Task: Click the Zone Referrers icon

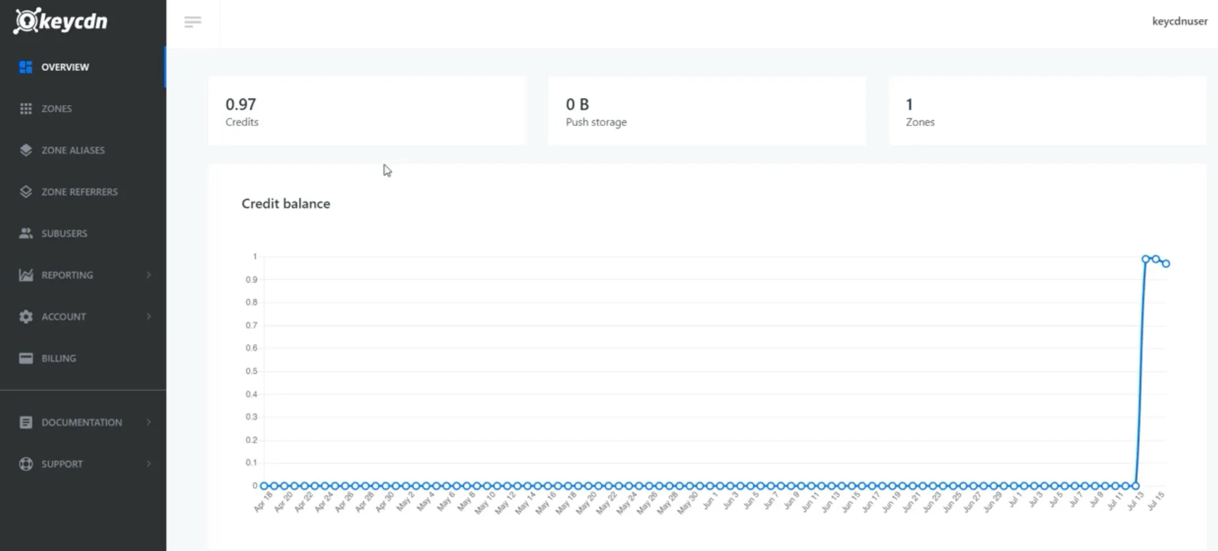Action: (26, 192)
